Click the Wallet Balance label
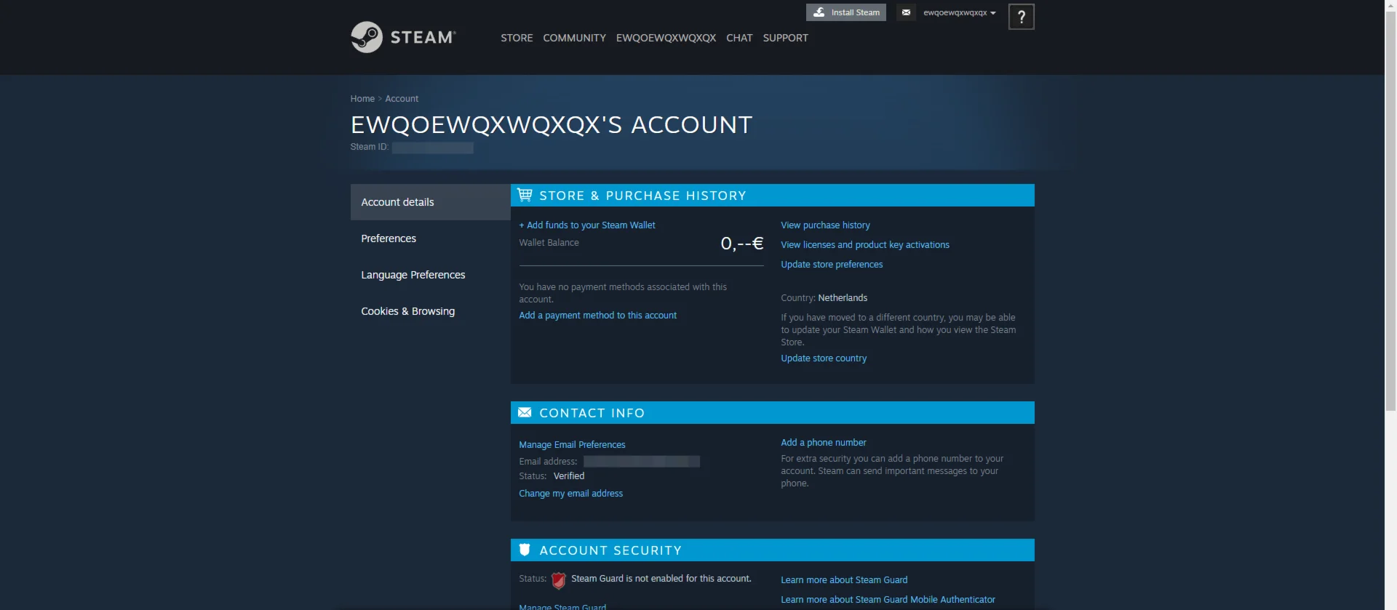This screenshot has height=610, width=1397. tap(549, 243)
